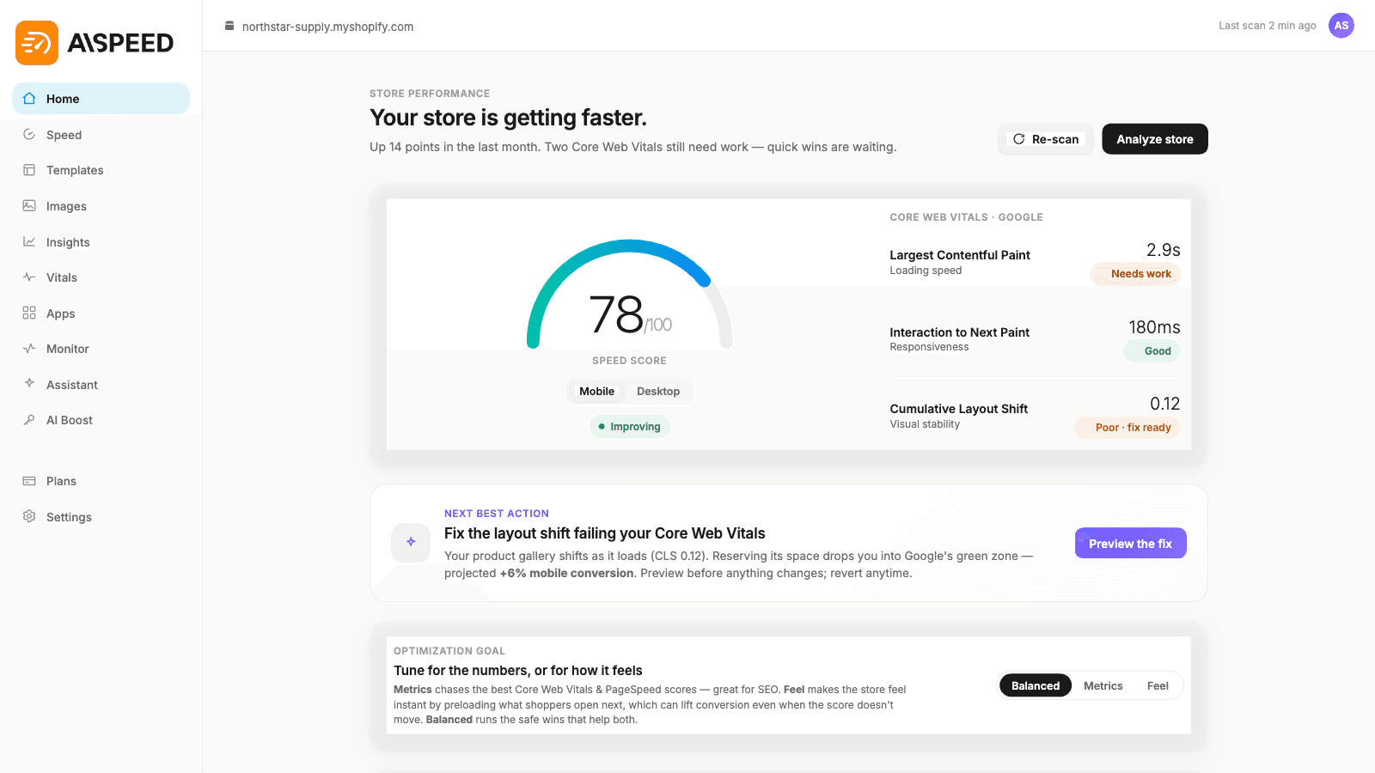The width and height of the screenshot is (1375, 773).
Task: Click the Settings gear icon
Action: pyautogui.click(x=29, y=516)
